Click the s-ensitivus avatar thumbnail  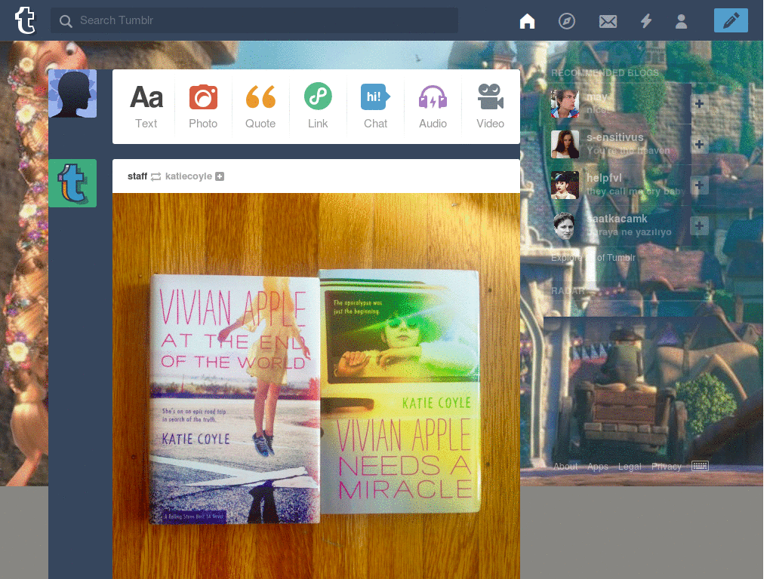565,144
